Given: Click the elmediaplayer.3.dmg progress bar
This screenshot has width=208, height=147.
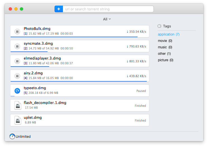Looking at the screenshot, I should [30, 67].
